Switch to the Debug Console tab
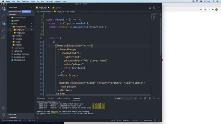 click(x=63, y=99)
